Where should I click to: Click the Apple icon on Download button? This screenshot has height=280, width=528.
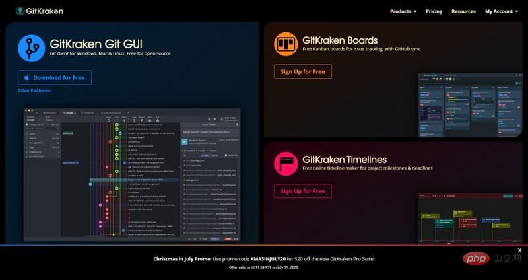click(27, 77)
